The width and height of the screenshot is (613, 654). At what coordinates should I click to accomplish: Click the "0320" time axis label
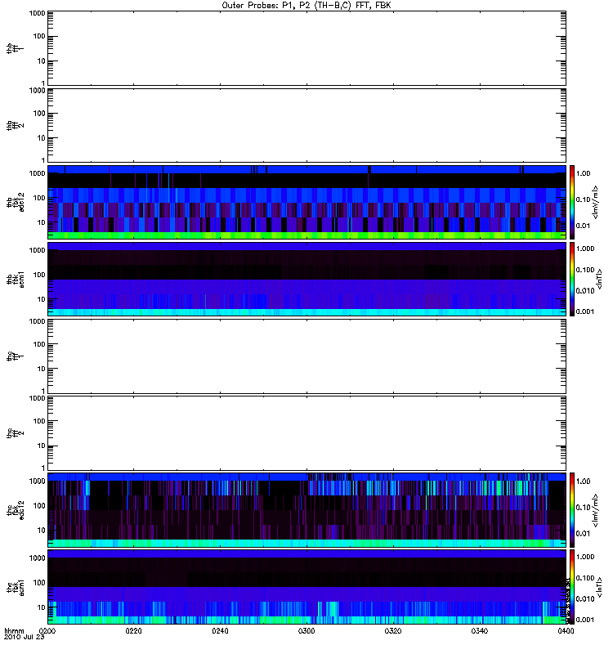pyautogui.click(x=393, y=631)
